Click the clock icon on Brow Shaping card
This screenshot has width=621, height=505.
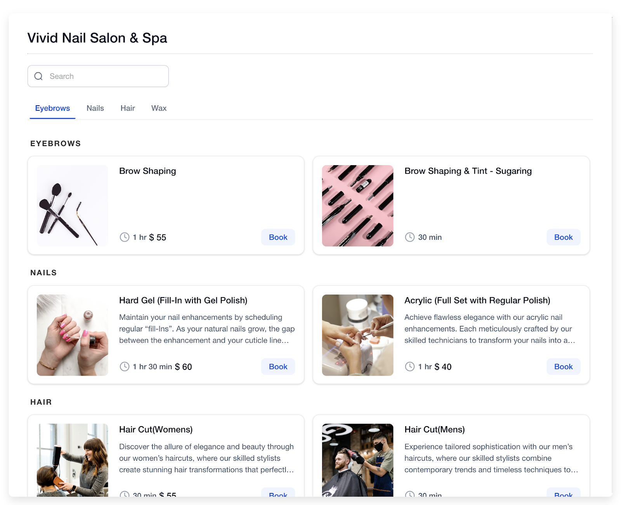124,237
